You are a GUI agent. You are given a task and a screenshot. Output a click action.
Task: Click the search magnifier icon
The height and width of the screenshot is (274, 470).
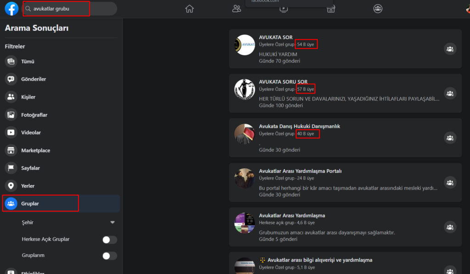[x=28, y=9]
